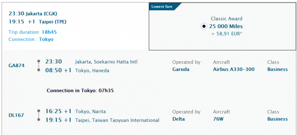Click the Airbus A330-300 aircraft label
This screenshot has height=135, width=297.
point(234,69)
